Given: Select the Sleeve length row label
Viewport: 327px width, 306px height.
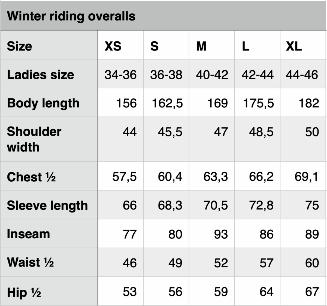Looking at the screenshot, I should click(x=47, y=206).
